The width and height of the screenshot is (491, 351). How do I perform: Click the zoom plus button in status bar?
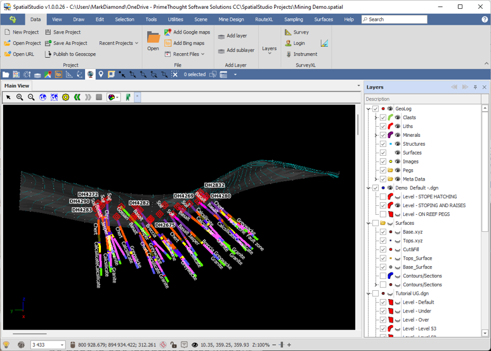point(289,345)
